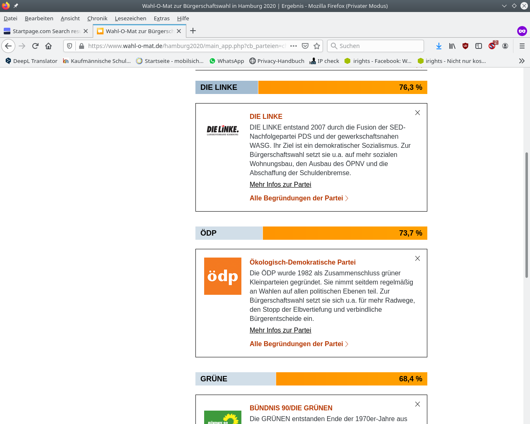Open Privacy-Handbuch bookmark
This screenshot has height=424, width=530.
[x=277, y=61]
